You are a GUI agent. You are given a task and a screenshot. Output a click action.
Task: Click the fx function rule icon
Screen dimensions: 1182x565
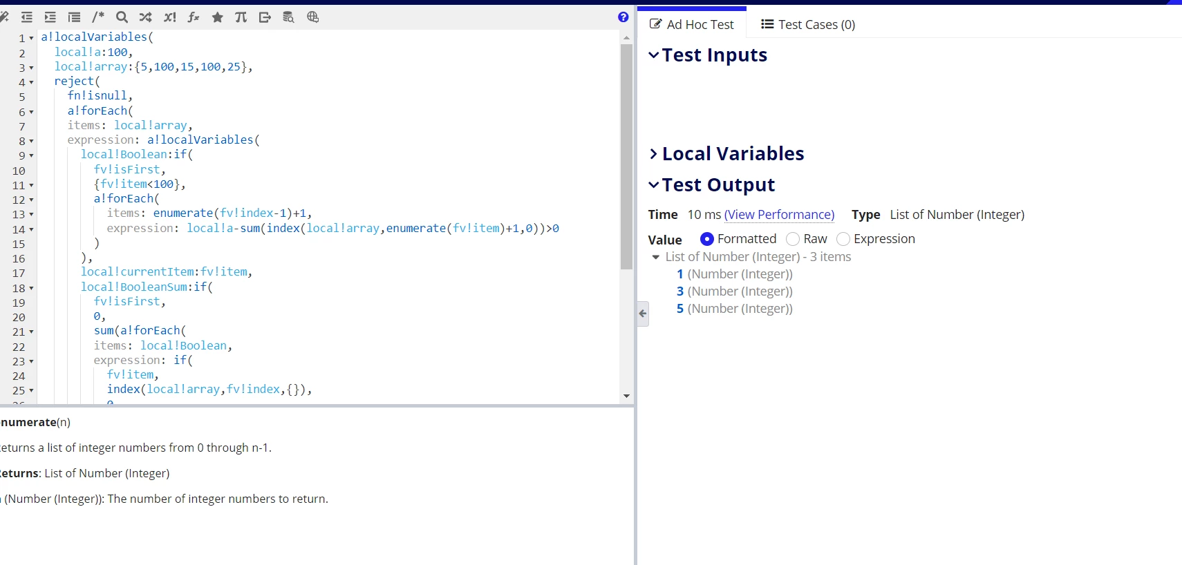pos(194,17)
